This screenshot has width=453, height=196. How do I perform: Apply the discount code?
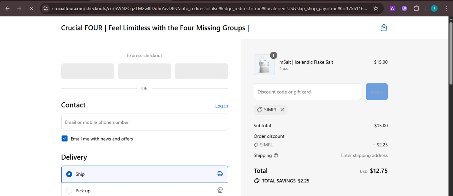(x=377, y=92)
